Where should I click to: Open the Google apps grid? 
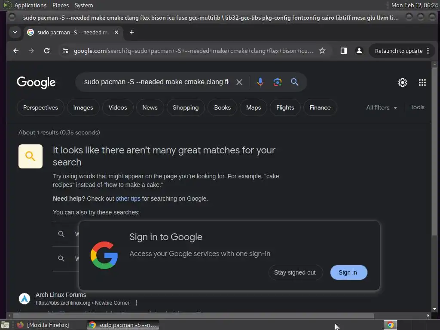tap(422, 82)
